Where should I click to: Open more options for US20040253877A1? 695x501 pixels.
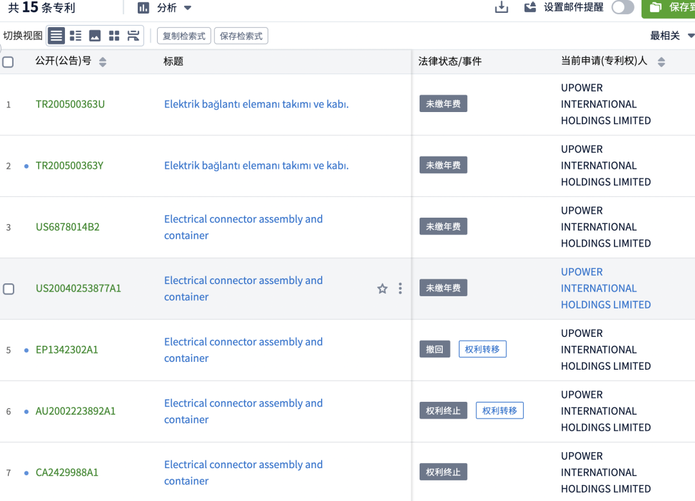pyautogui.click(x=400, y=288)
